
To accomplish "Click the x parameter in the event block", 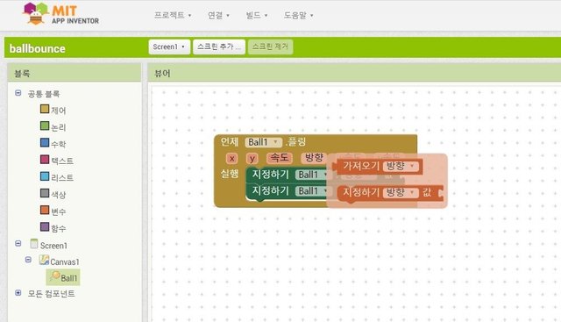I will 231,158.
